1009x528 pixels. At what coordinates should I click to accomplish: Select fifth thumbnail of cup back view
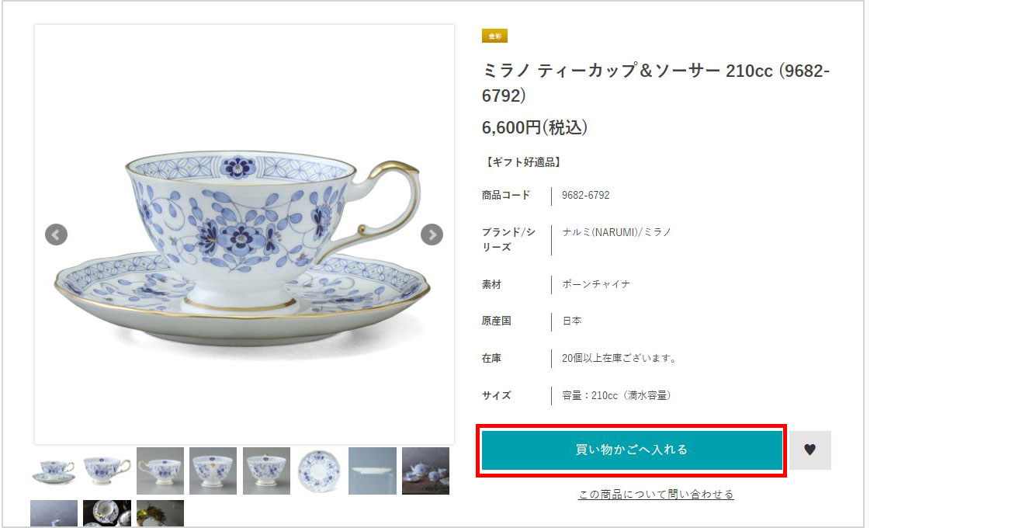(x=266, y=471)
